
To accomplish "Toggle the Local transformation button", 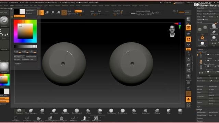I will (189, 39).
